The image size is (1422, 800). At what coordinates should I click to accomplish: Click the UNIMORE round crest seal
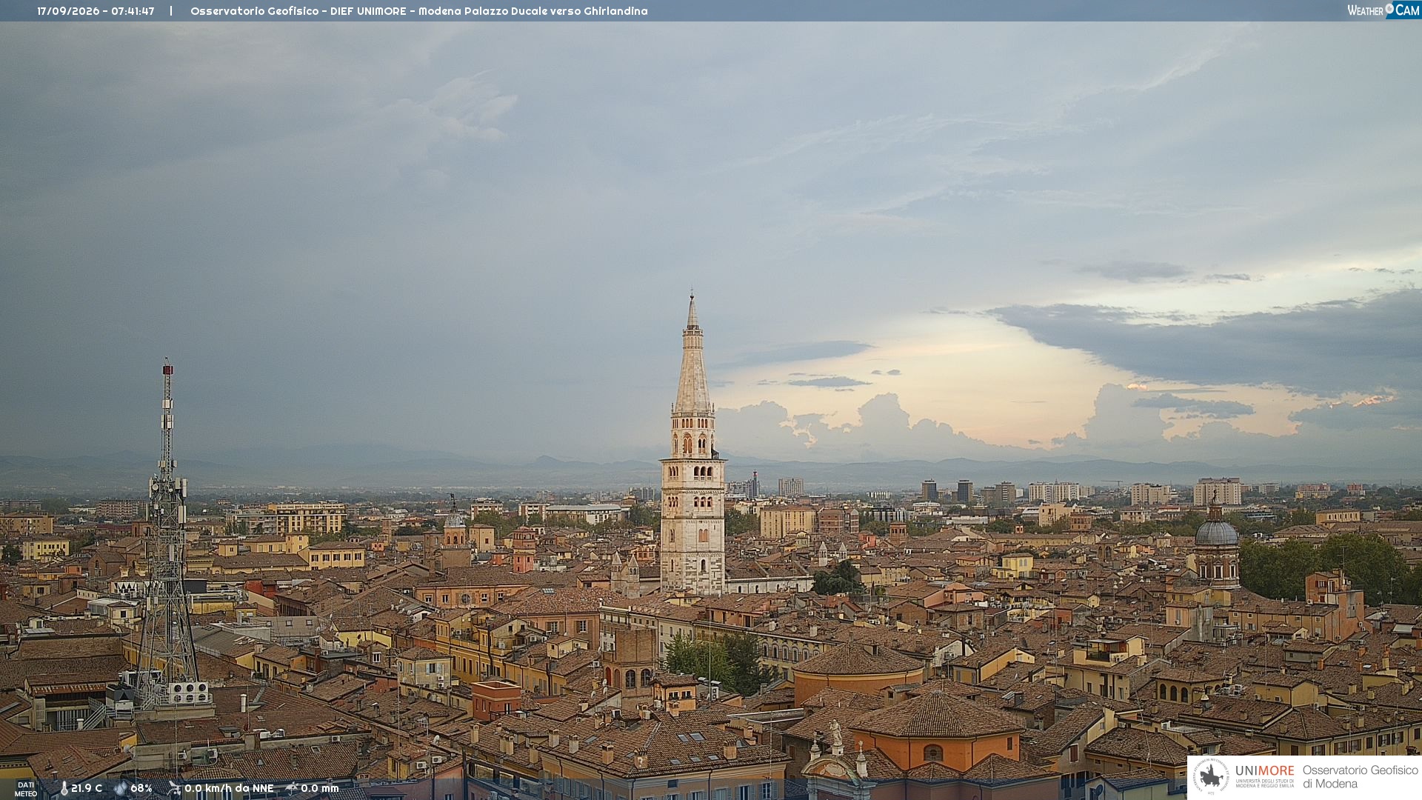[1211, 776]
